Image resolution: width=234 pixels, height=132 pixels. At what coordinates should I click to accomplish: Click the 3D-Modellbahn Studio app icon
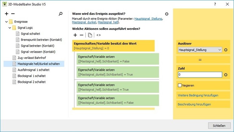click(x=5, y=4)
